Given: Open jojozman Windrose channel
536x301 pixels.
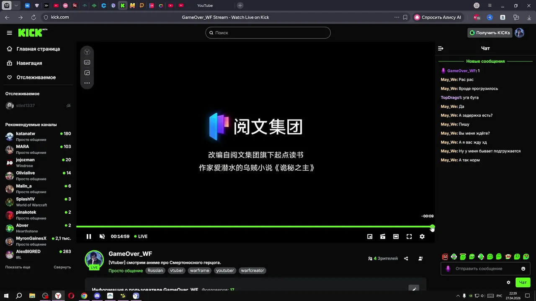Looking at the screenshot, I should coord(38,163).
